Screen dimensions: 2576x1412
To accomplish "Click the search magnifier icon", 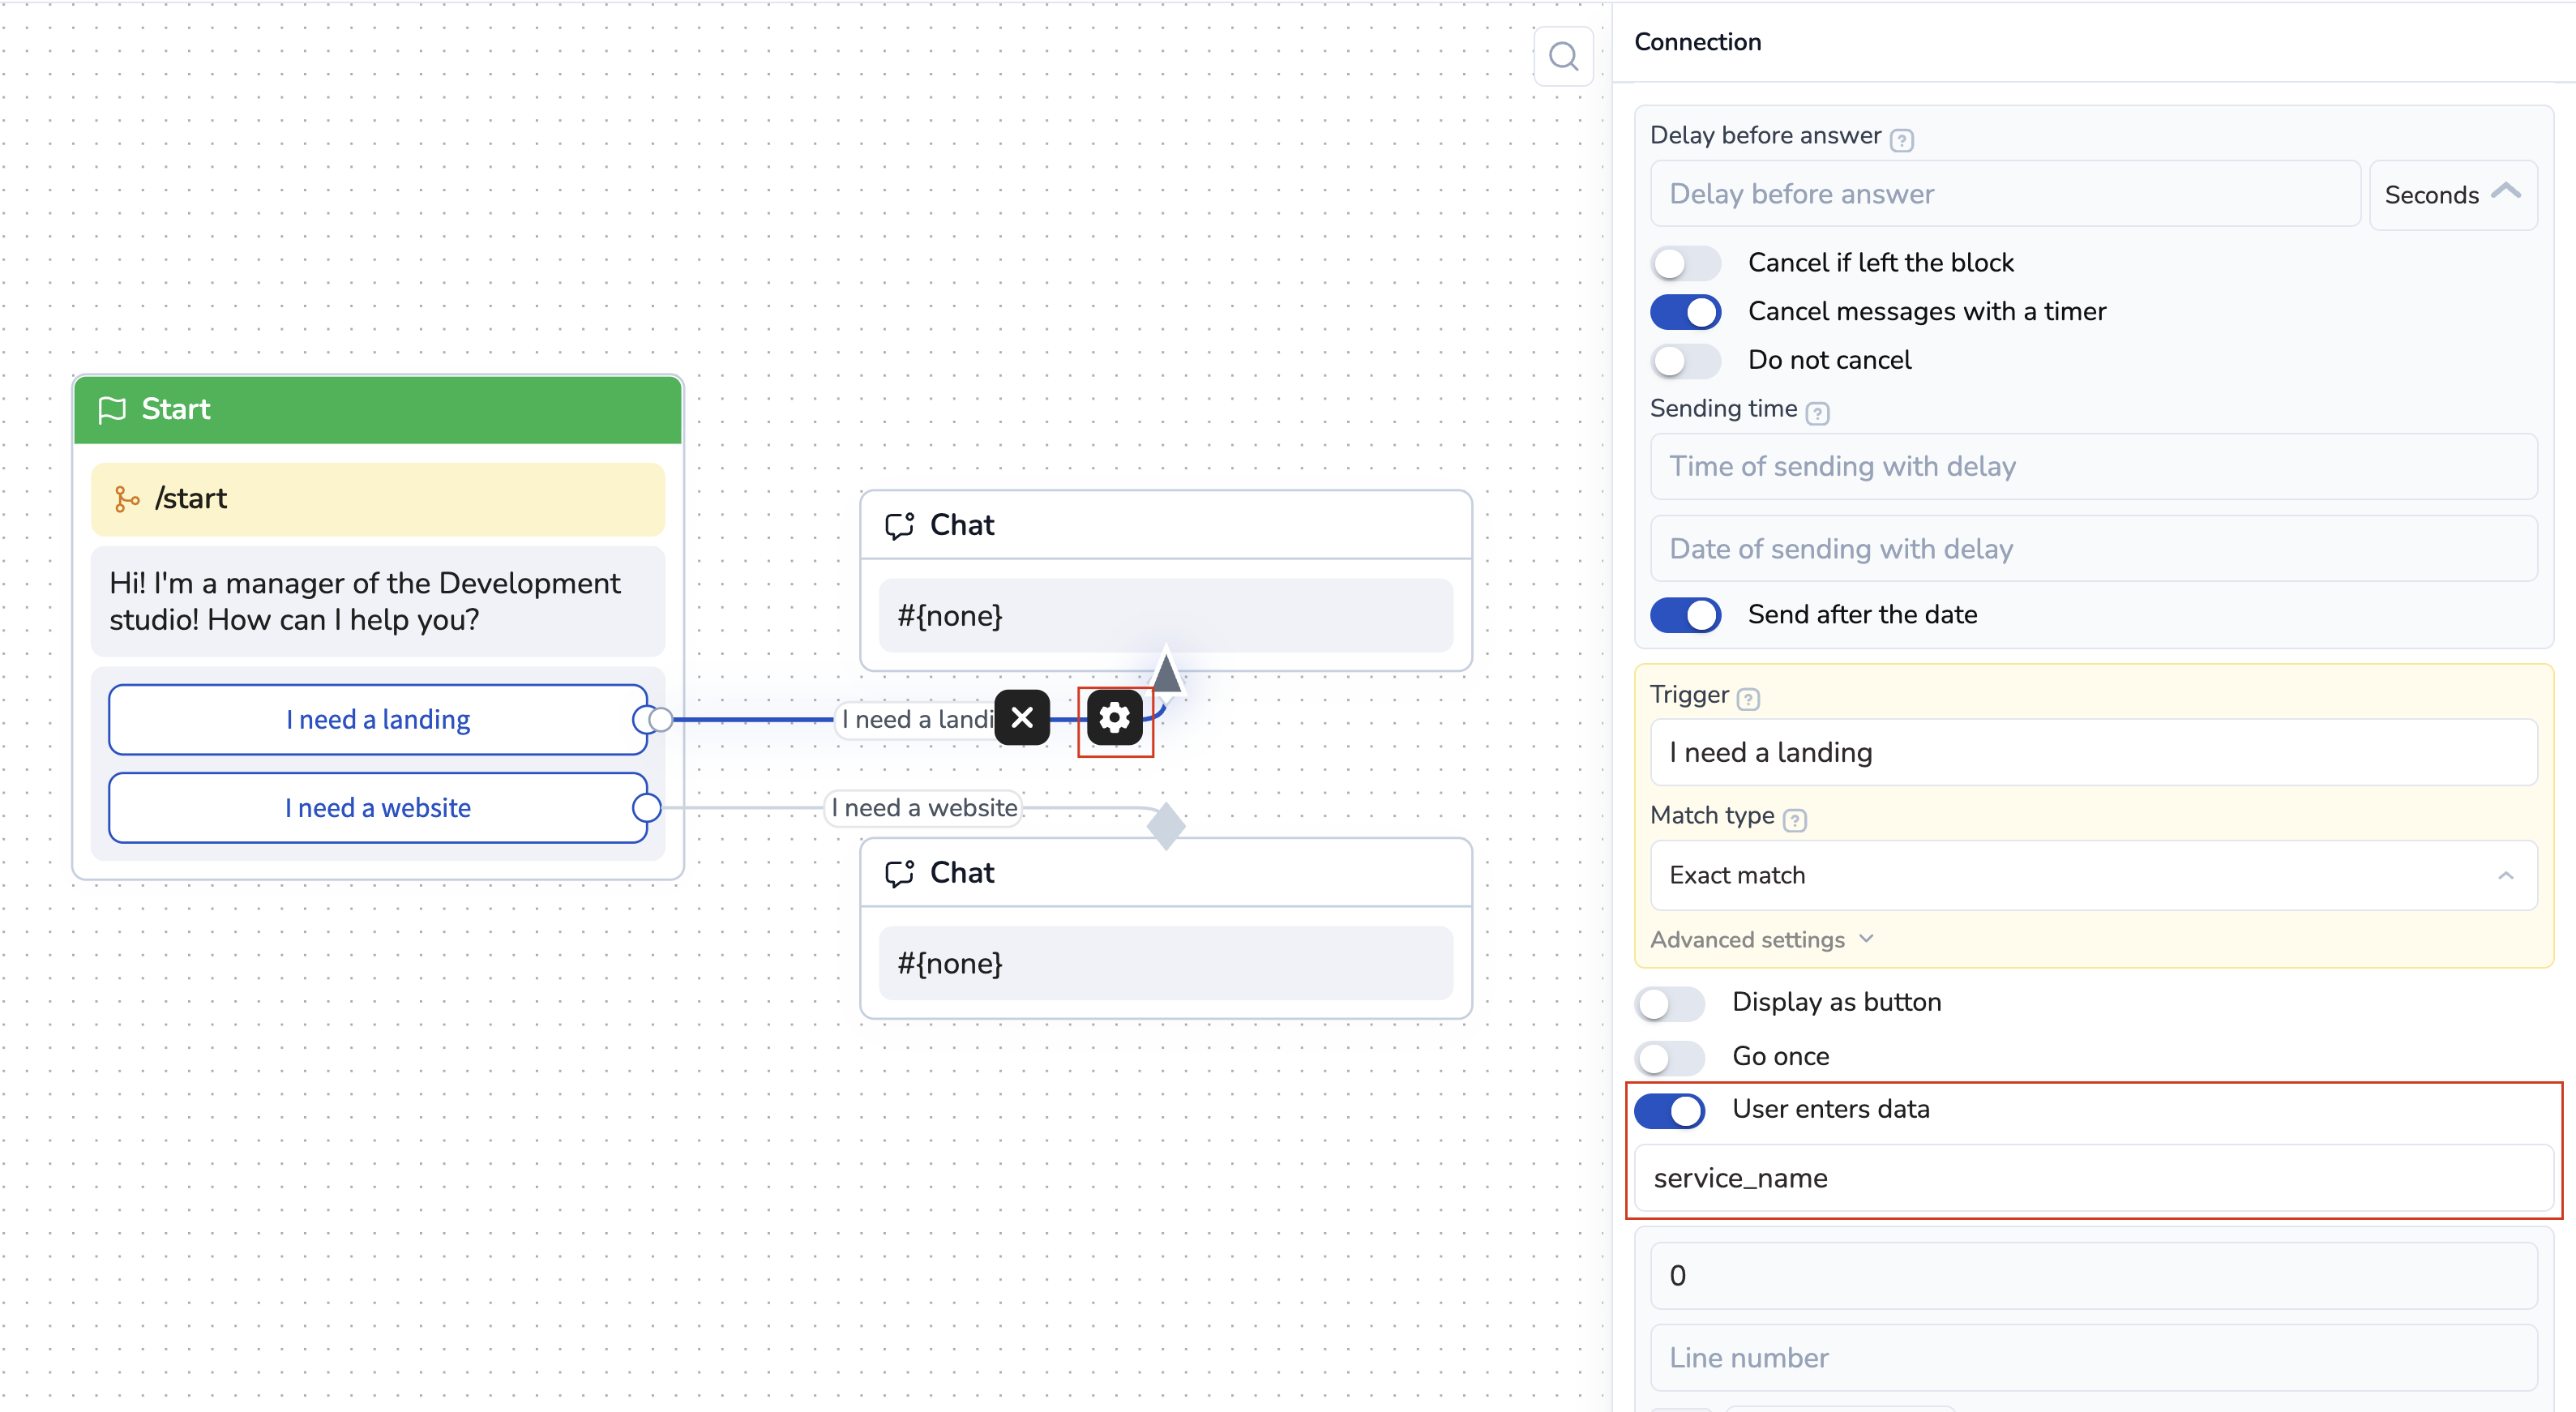I will coord(1563,57).
